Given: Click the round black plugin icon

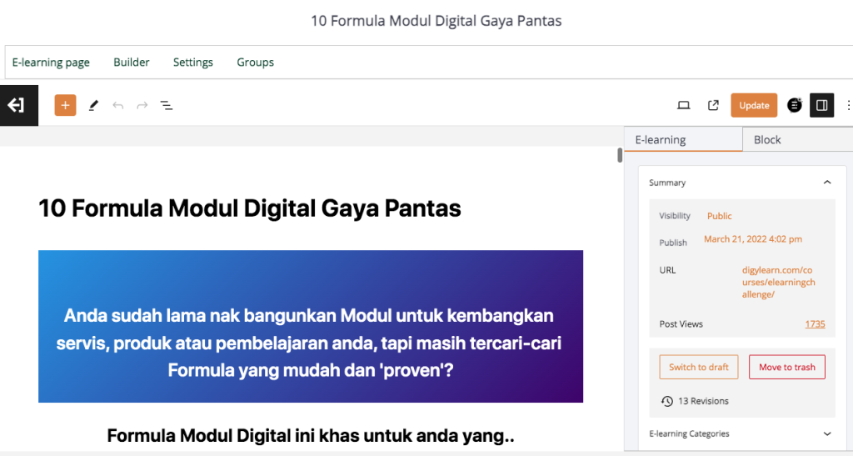Looking at the screenshot, I should point(795,106).
